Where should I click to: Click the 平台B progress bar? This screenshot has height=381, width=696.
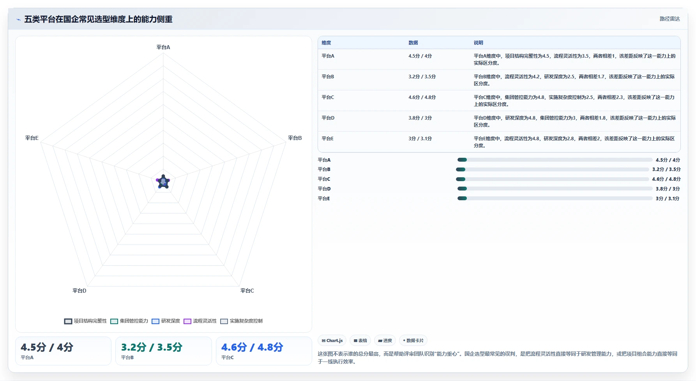pos(553,169)
